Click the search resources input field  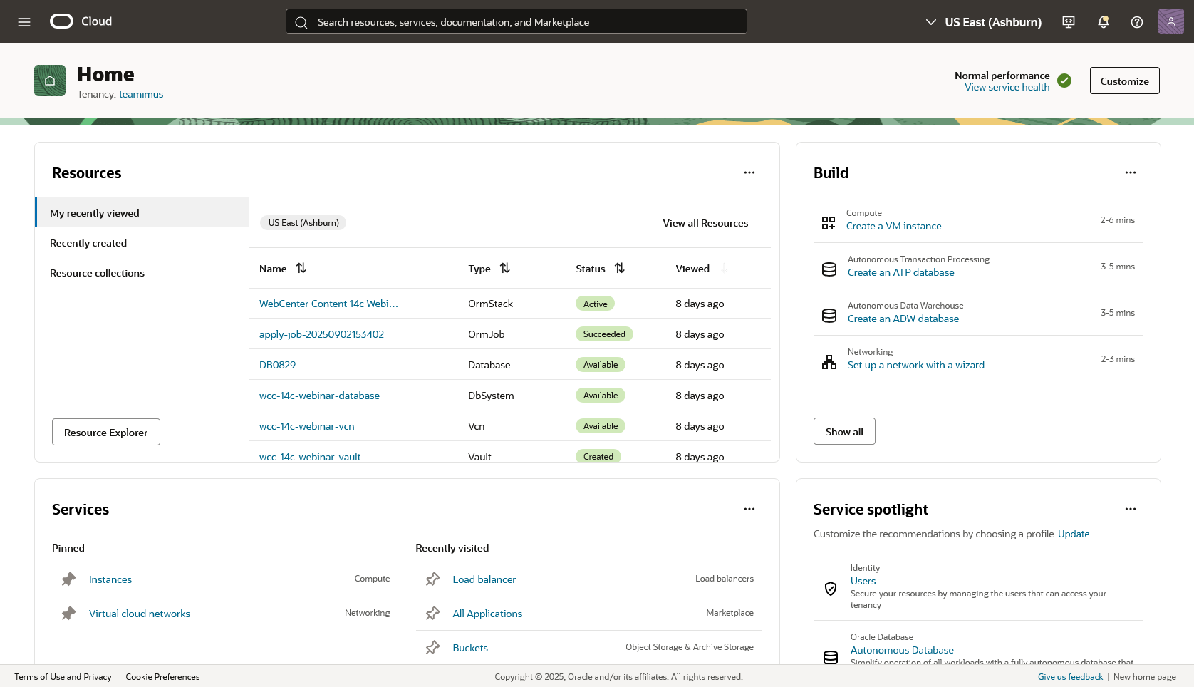516,22
